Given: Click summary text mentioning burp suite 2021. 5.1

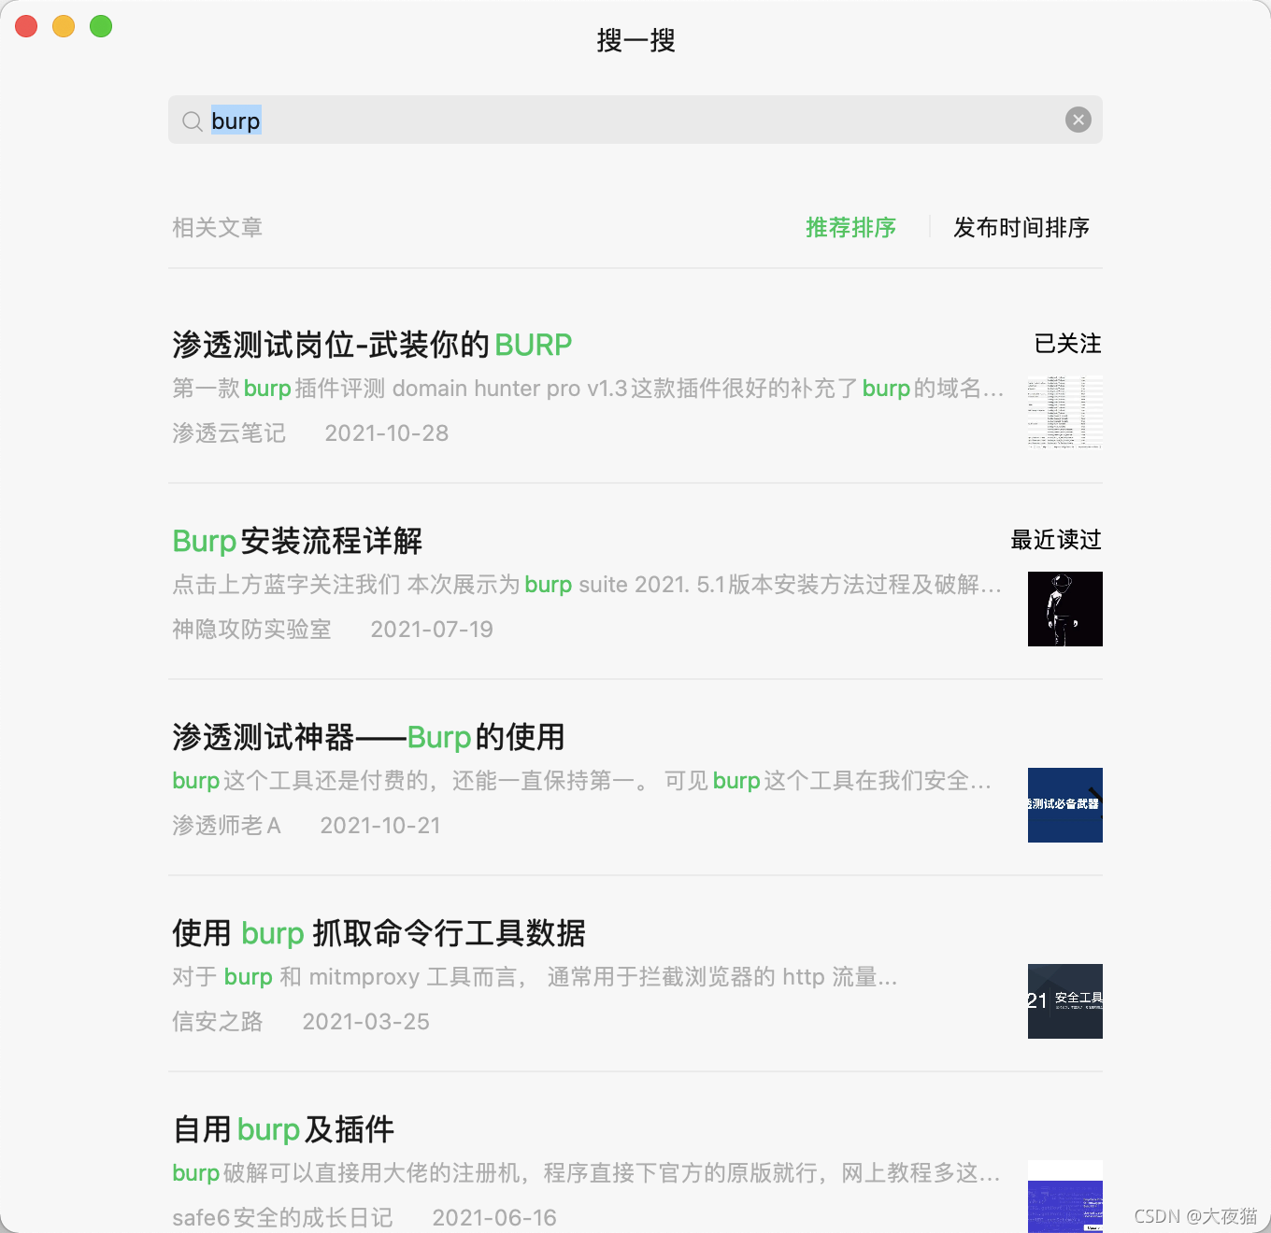Looking at the screenshot, I should coord(587,585).
